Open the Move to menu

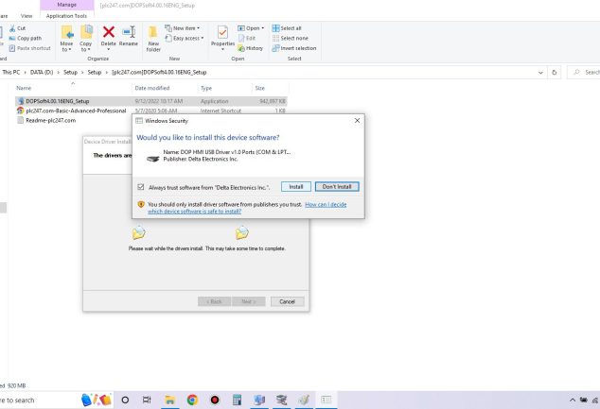(66, 38)
